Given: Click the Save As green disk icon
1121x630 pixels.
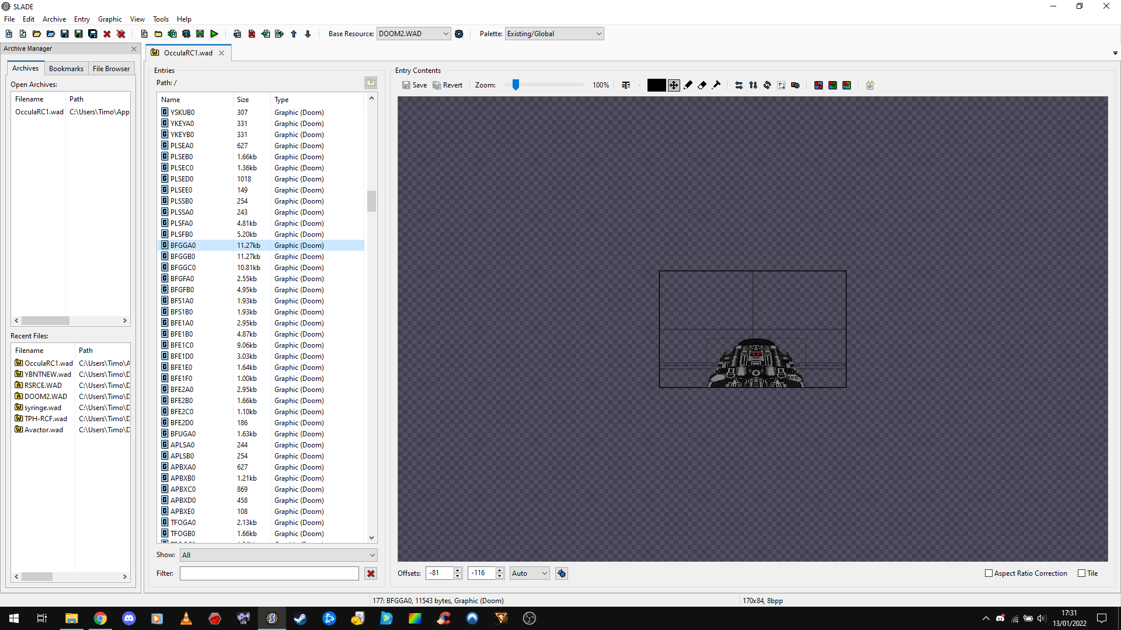Looking at the screenshot, I should (x=79, y=34).
